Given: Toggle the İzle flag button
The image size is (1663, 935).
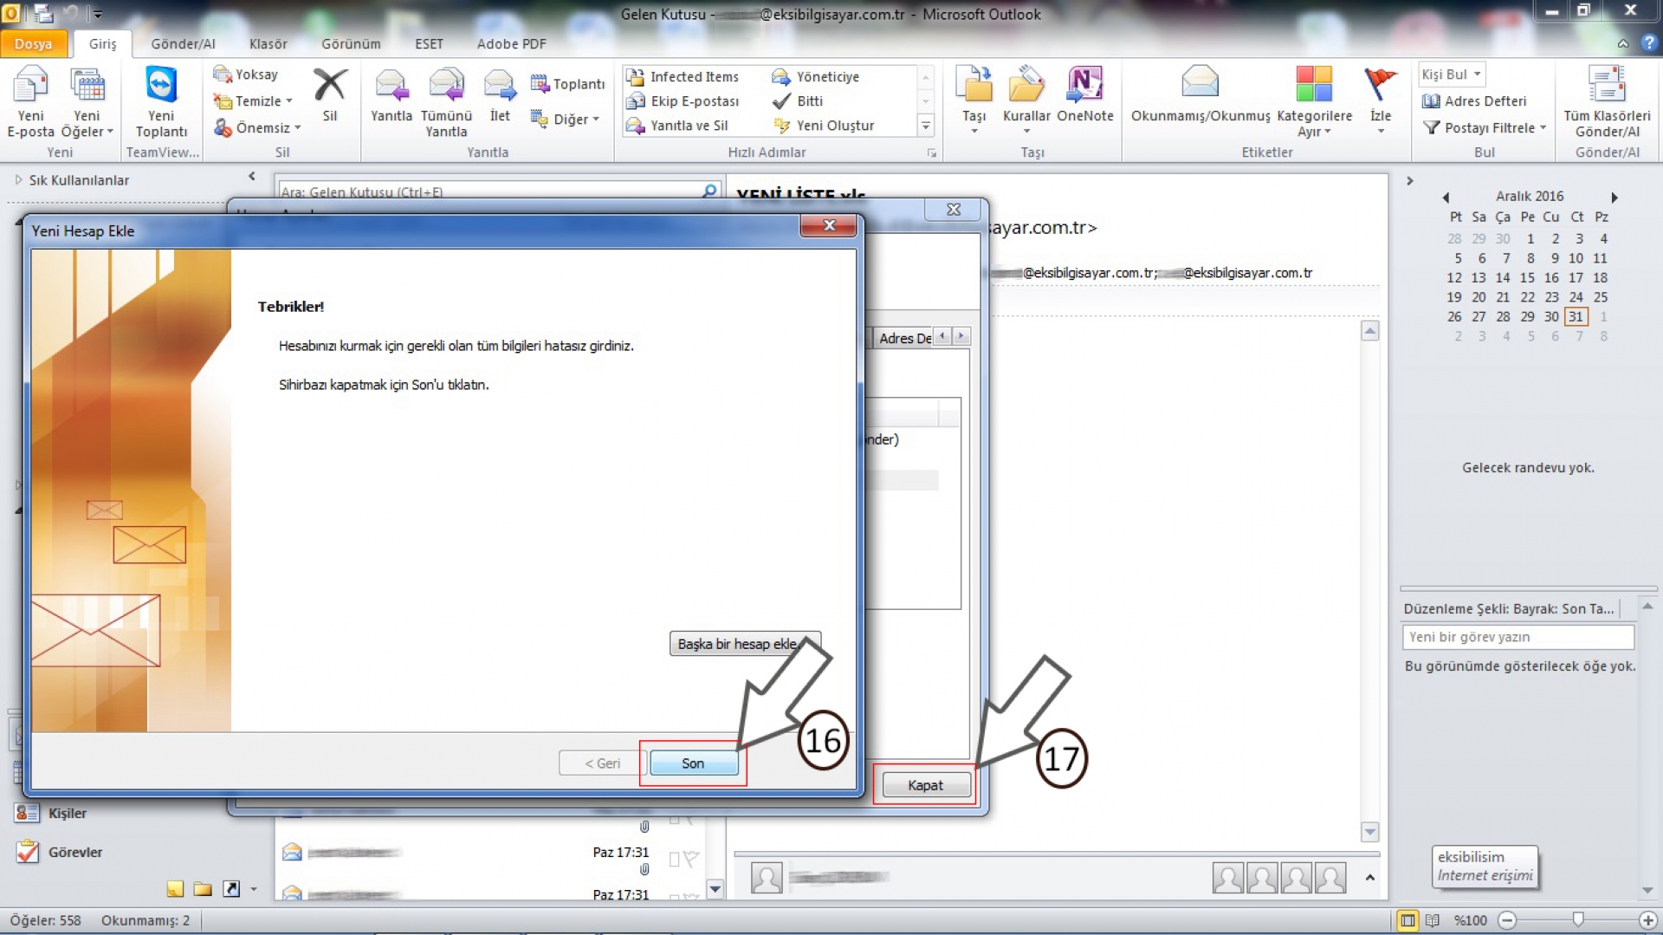Looking at the screenshot, I should [1380, 85].
